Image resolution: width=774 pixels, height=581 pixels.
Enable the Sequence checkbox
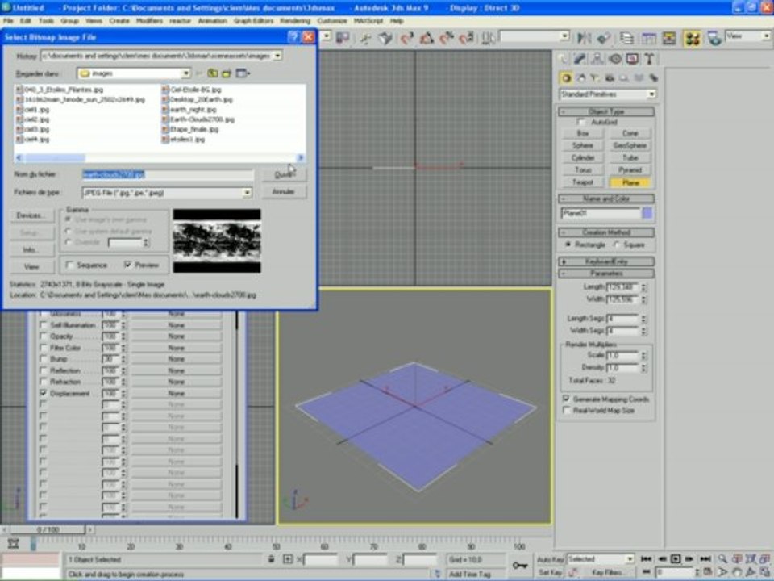pos(69,265)
